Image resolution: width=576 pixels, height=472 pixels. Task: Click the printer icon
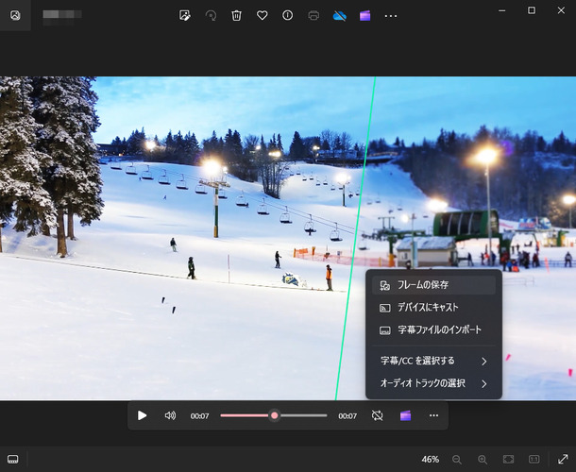pyautogui.click(x=313, y=15)
